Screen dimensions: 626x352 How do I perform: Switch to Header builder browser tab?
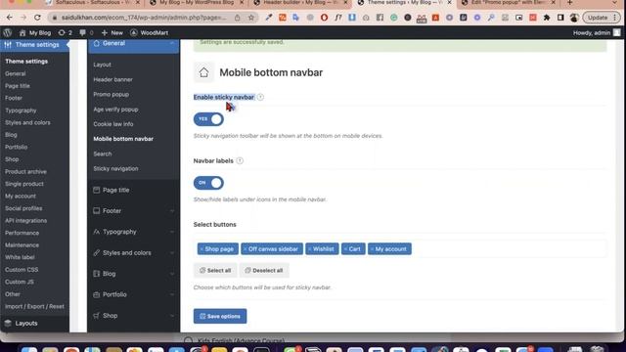[301, 3]
